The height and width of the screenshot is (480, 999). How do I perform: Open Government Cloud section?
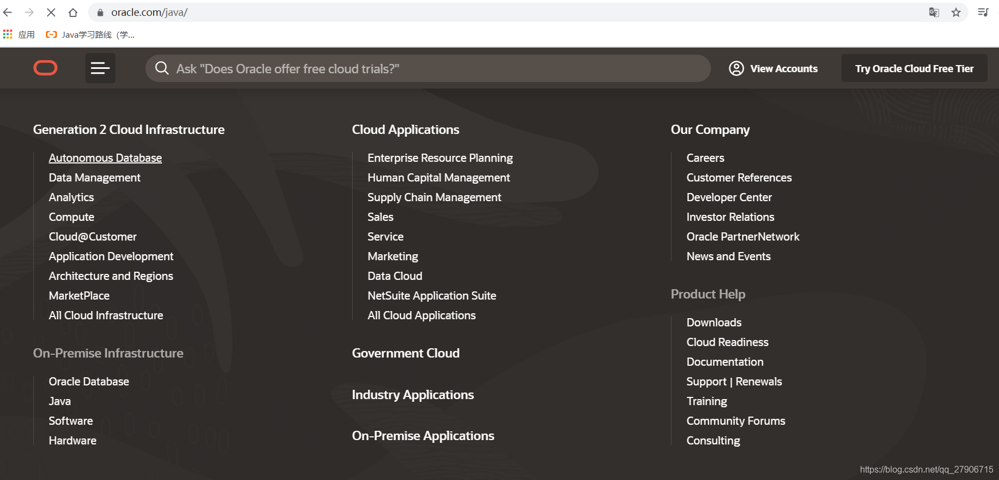point(406,353)
